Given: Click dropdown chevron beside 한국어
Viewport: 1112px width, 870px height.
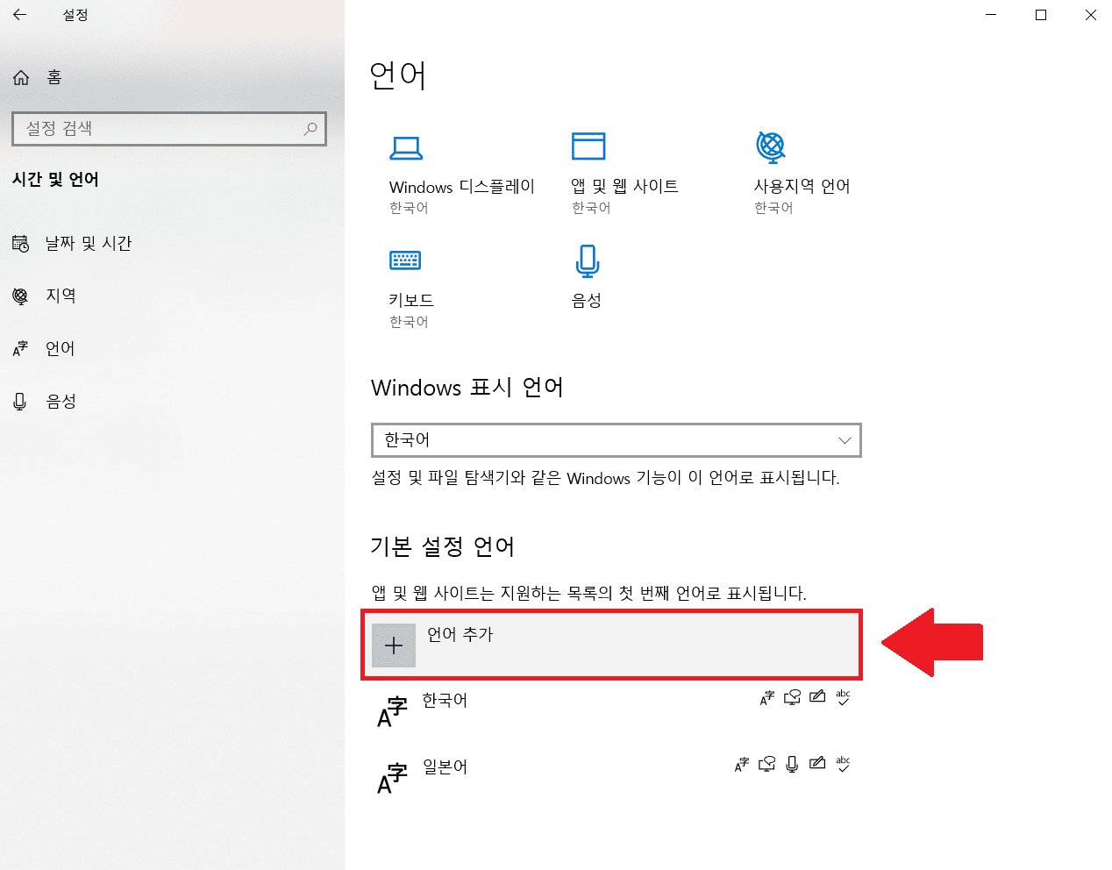Looking at the screenshot, I should coord(845,440).
